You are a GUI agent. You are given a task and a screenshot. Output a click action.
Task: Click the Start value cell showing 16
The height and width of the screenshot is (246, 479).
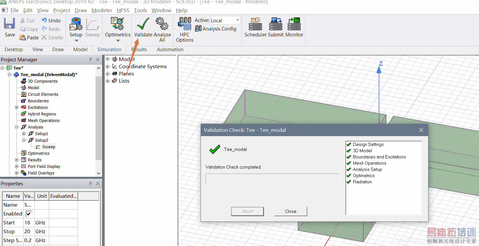(29, 222)
